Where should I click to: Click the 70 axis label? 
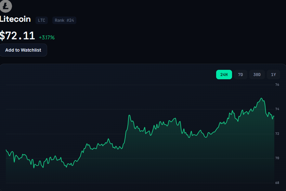[277, 158]
